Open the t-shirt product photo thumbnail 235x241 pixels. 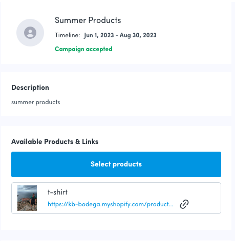(x=27, y=198)
